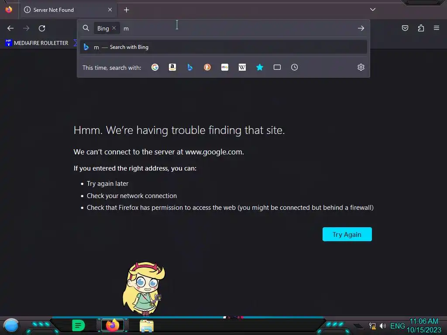Search in History clock icon

point(295,67)
